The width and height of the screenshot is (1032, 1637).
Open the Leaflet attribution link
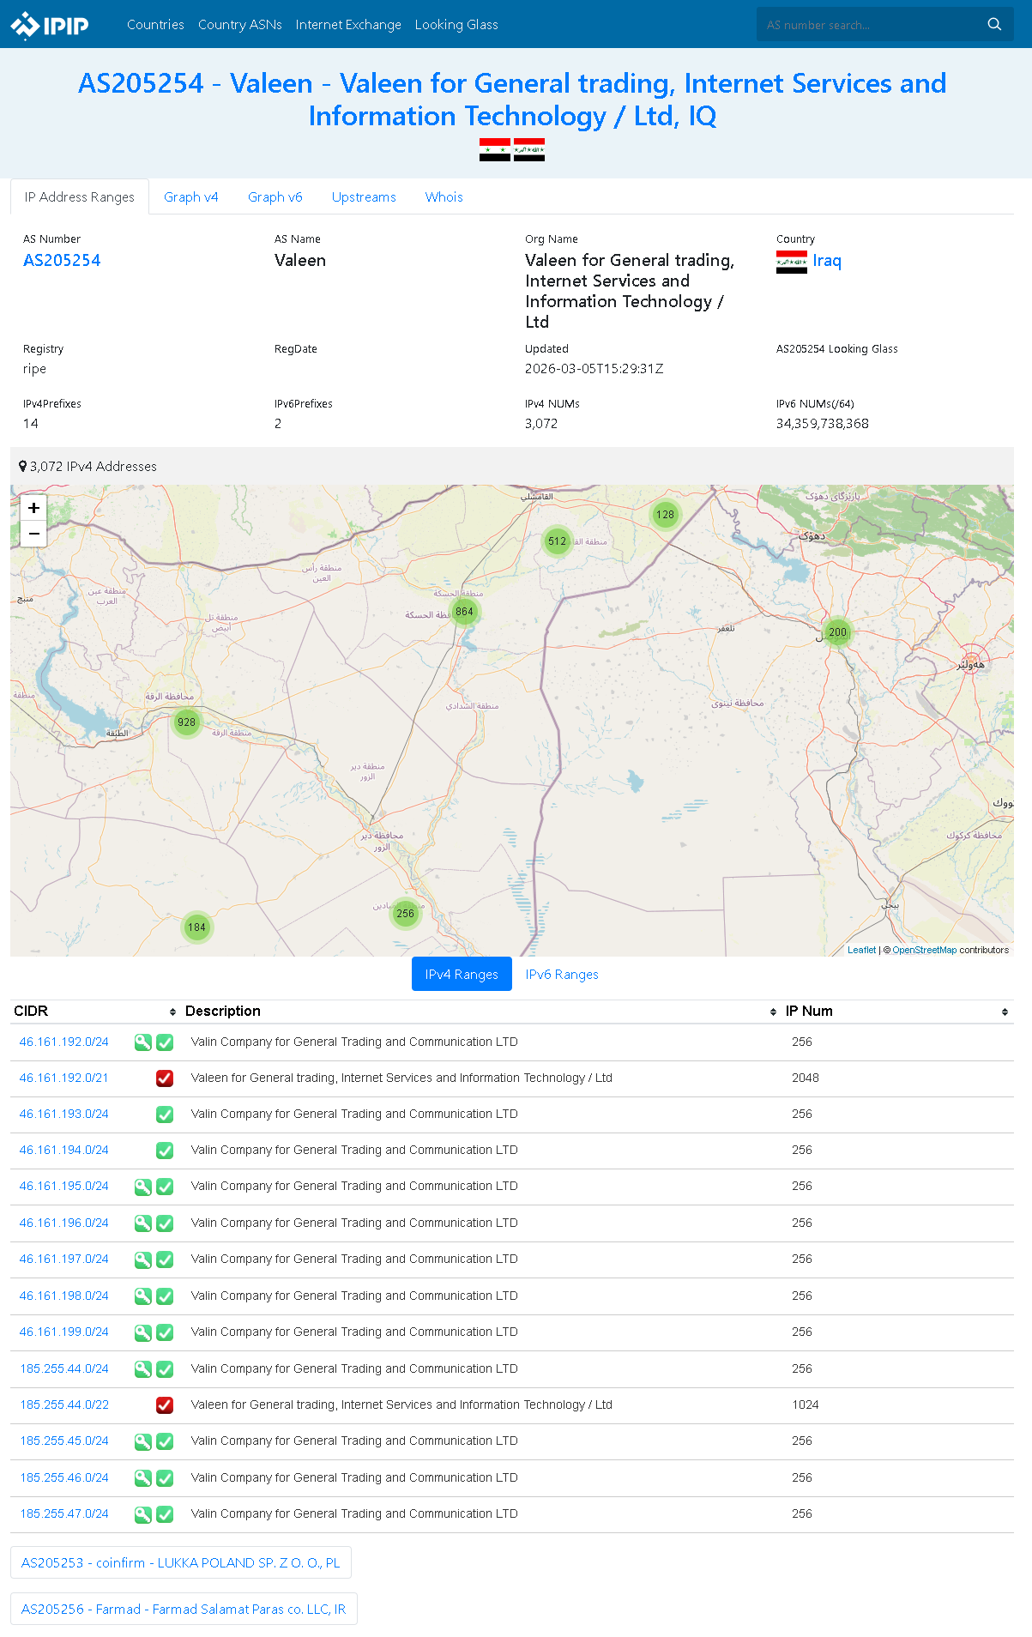click(x=862, y=950)
